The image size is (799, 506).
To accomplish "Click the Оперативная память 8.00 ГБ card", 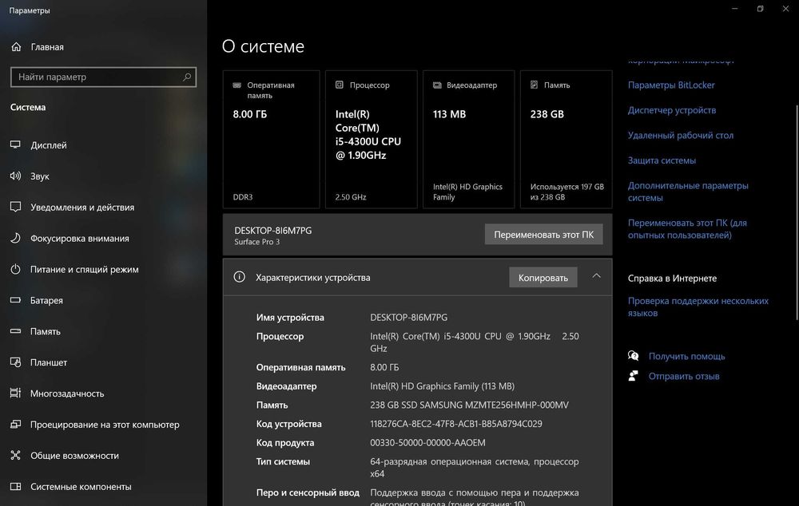I will coord(271,140).
